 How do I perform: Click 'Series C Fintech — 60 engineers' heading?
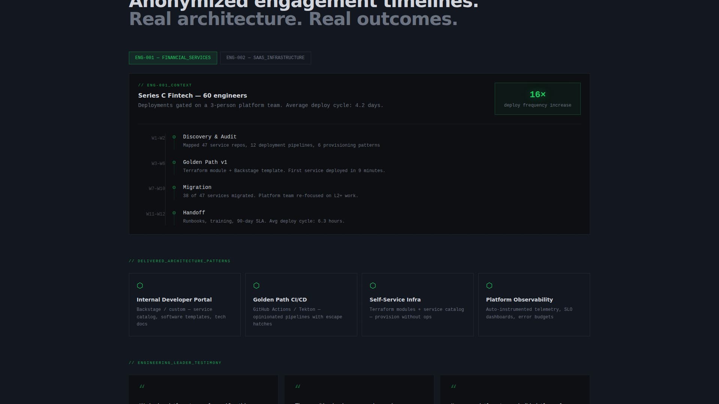click(192, 96)
